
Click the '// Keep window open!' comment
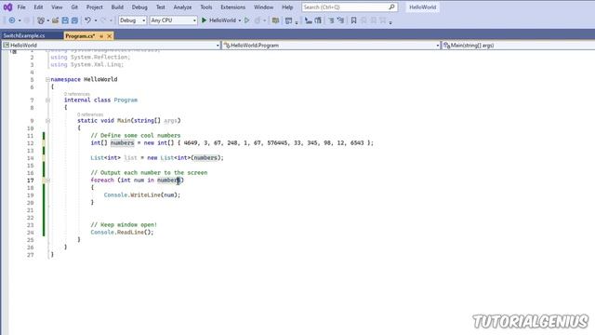pos(124,225)
